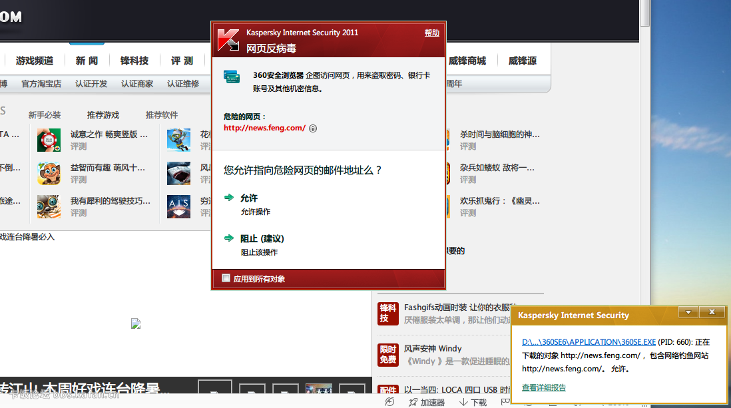Open the 评测 nav tab

pos(182,61)
